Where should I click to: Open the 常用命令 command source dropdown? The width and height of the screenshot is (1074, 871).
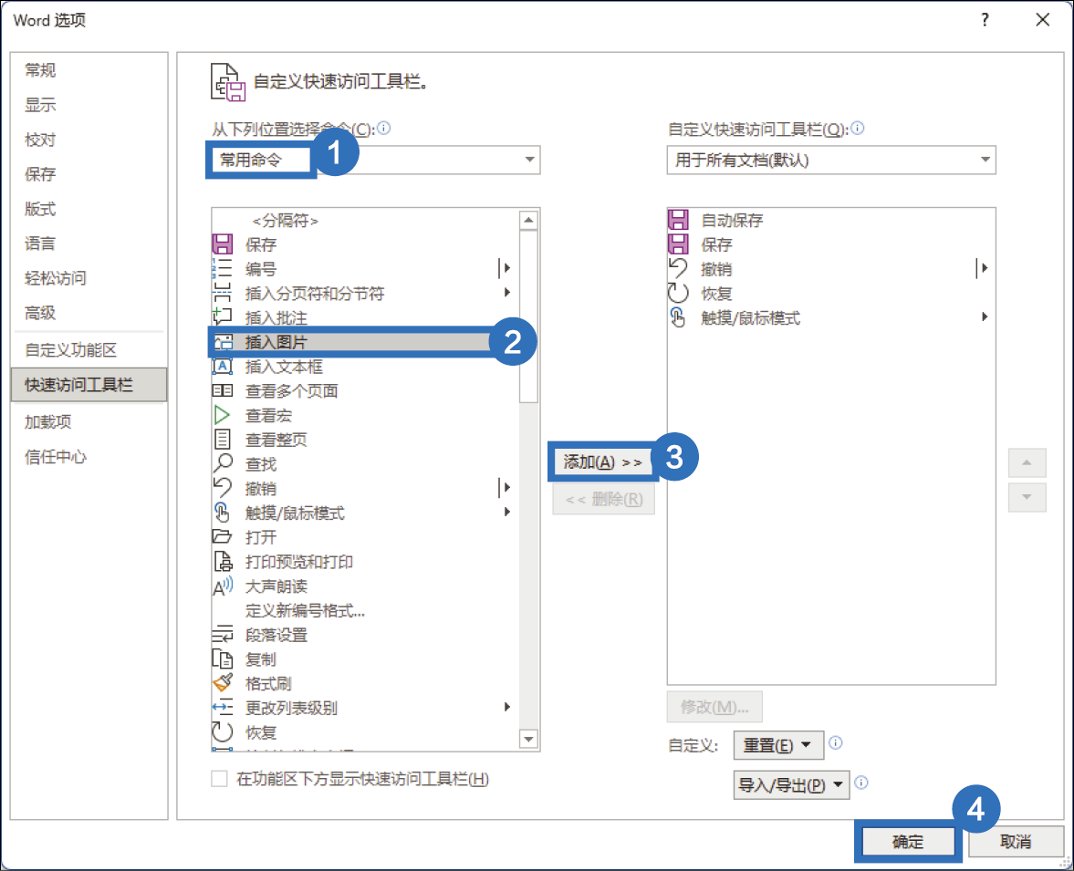click(x=374, y=161)
